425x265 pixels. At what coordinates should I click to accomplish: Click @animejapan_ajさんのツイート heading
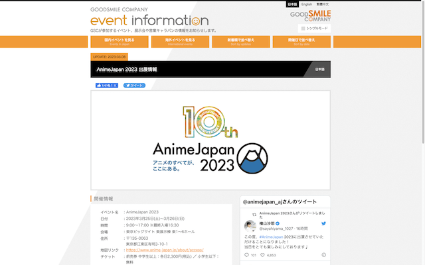pos(280,202)
